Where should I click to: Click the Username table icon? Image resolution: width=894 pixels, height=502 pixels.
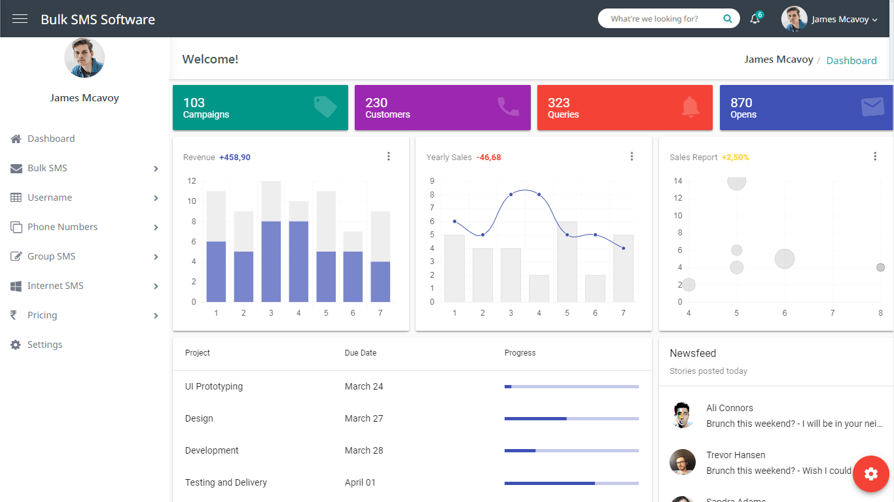click(16, 197)
